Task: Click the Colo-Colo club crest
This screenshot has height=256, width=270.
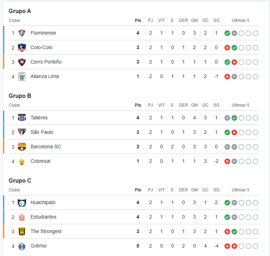Action: click(22, 48)
